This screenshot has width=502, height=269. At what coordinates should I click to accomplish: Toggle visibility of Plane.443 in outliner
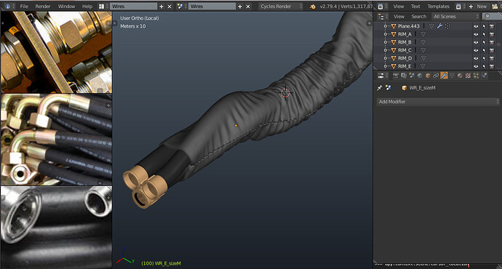point(476,26)
